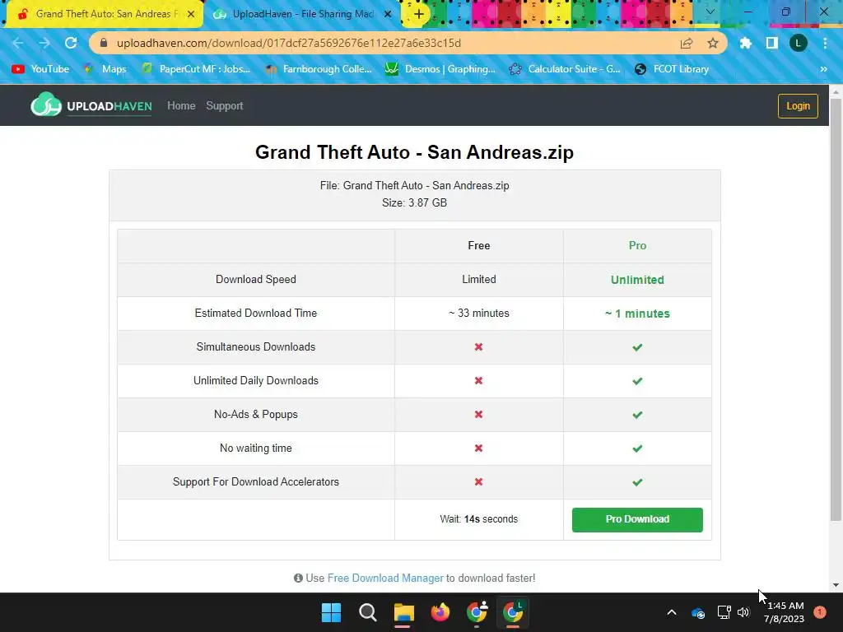Open the Farnborough College bookmark
The height and width of the screenshot is (632, 843).
pyautogui.click(x=319, y=69)
